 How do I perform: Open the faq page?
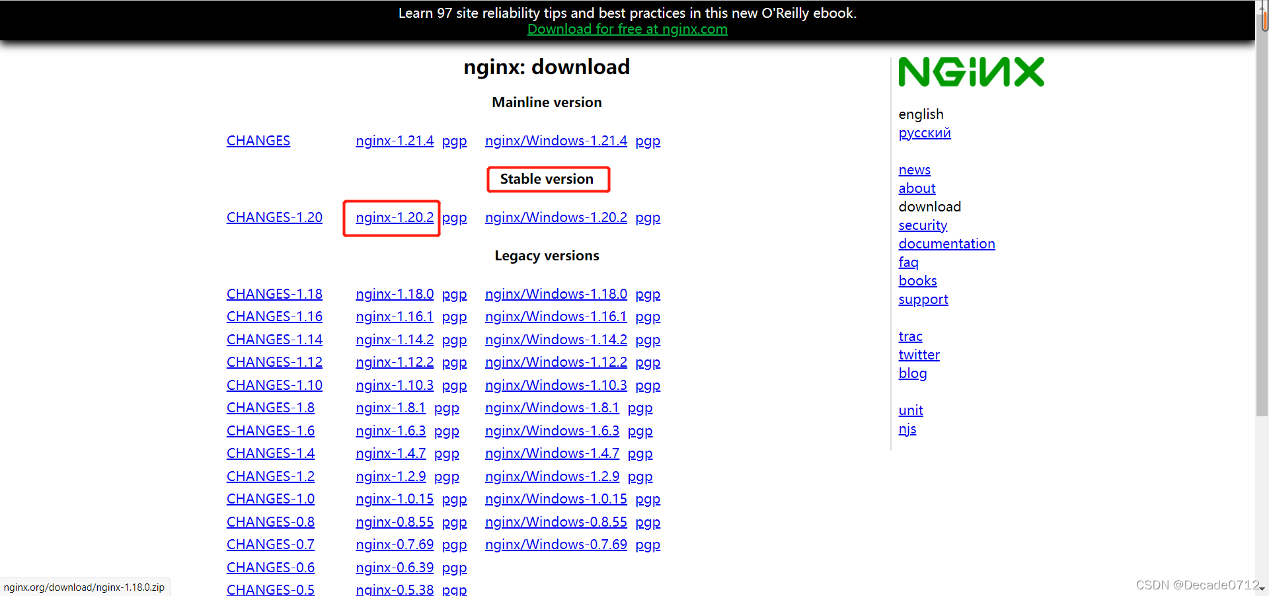click(908, 262)
